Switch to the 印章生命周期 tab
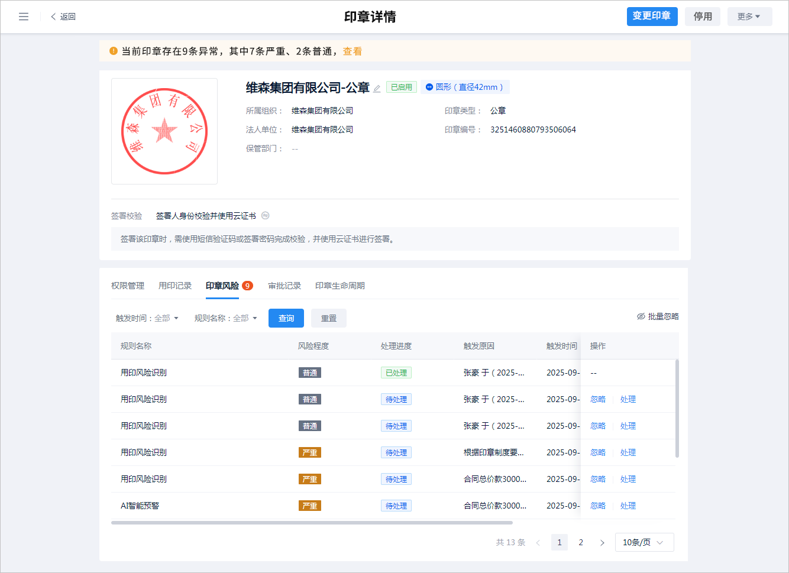 339,286
